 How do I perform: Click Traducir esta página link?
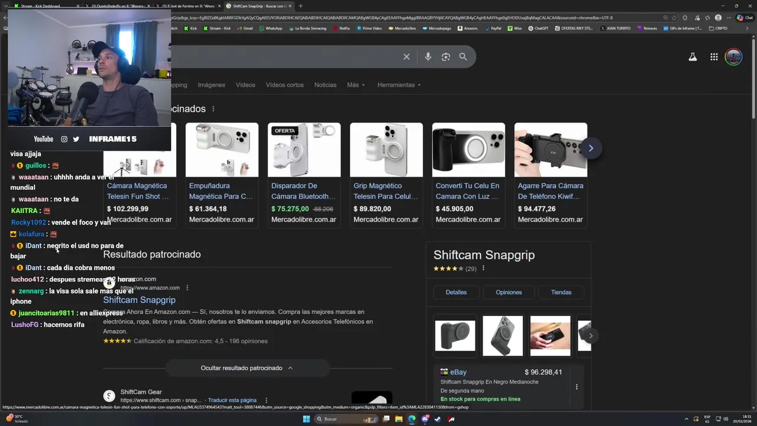pyautogui.click(x=232, y=401)
